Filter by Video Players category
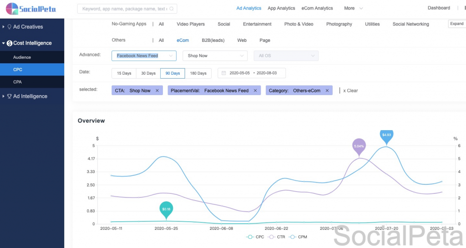 (191, 24)
